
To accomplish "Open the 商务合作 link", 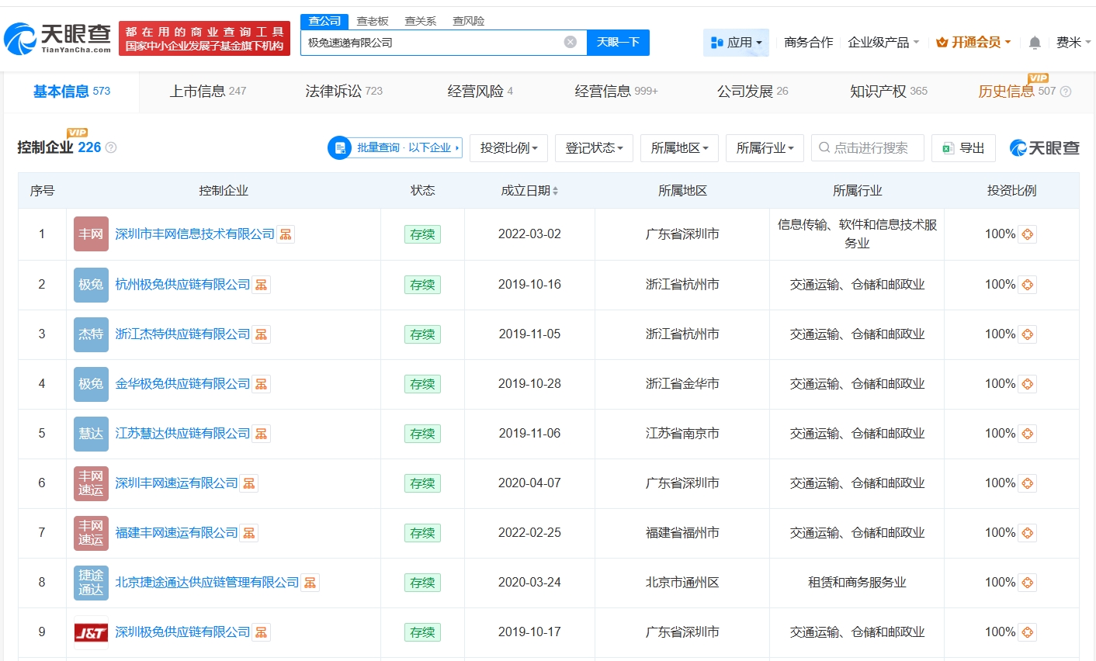I will 809,43.
